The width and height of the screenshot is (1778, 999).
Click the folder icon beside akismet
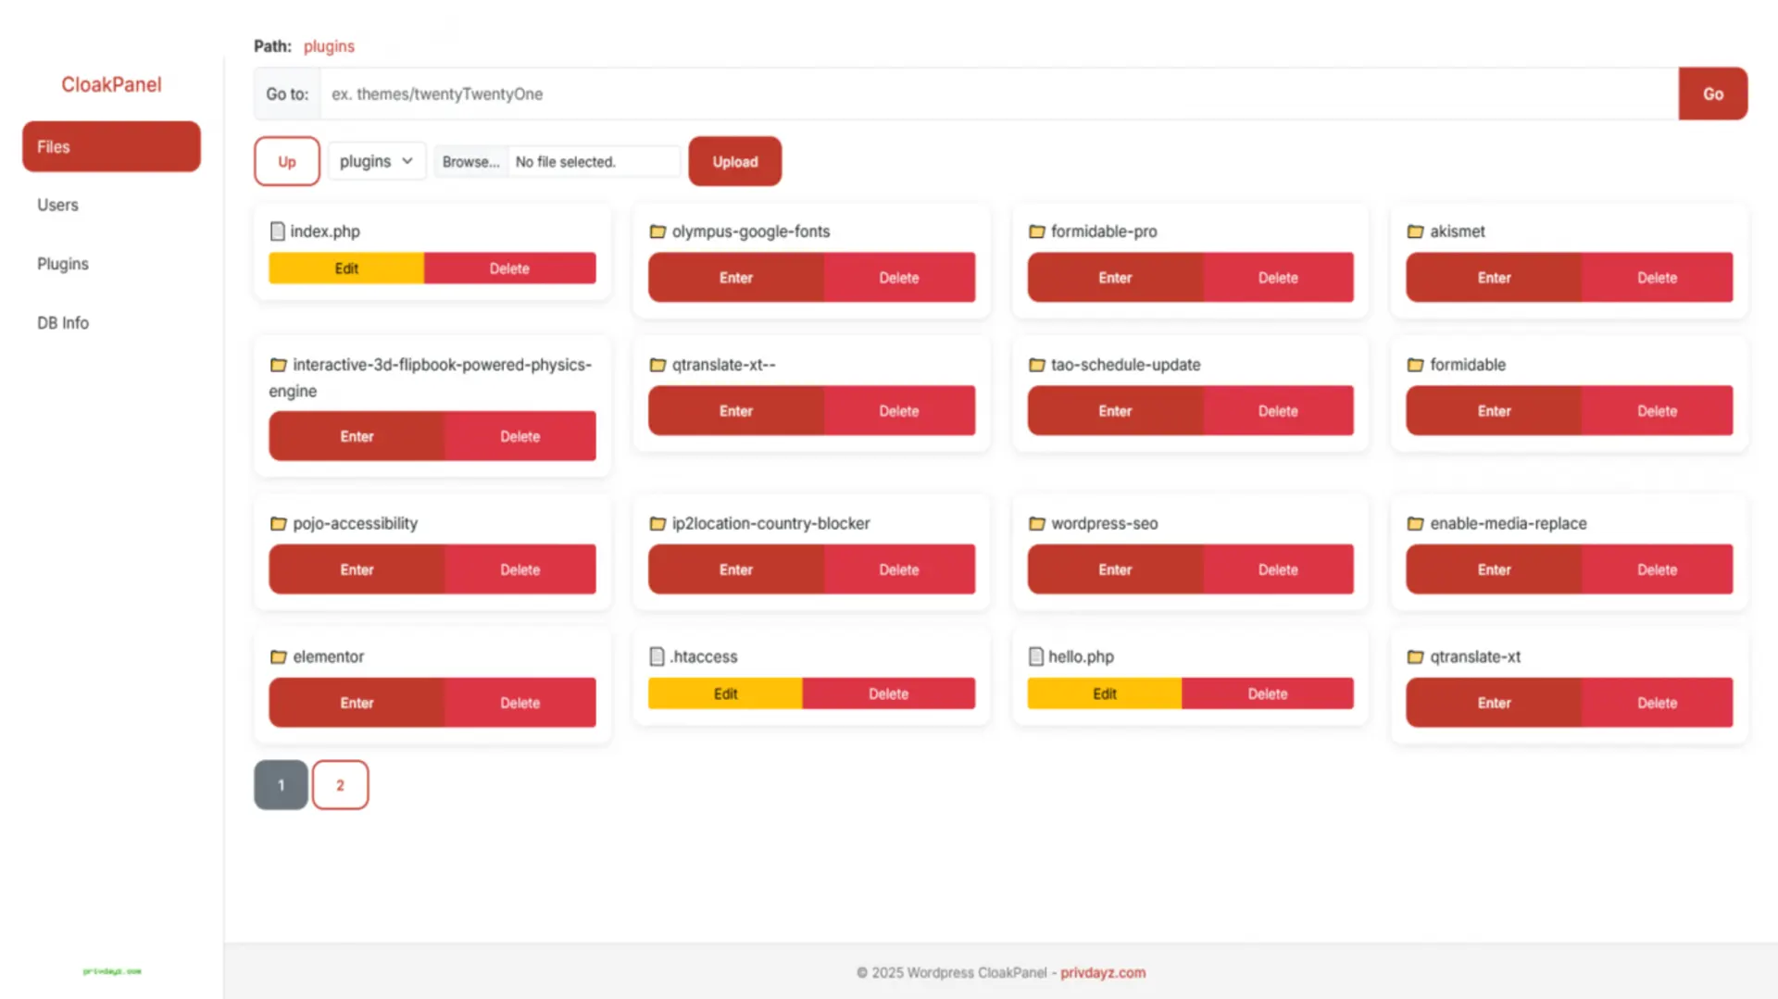point(1416,231)
